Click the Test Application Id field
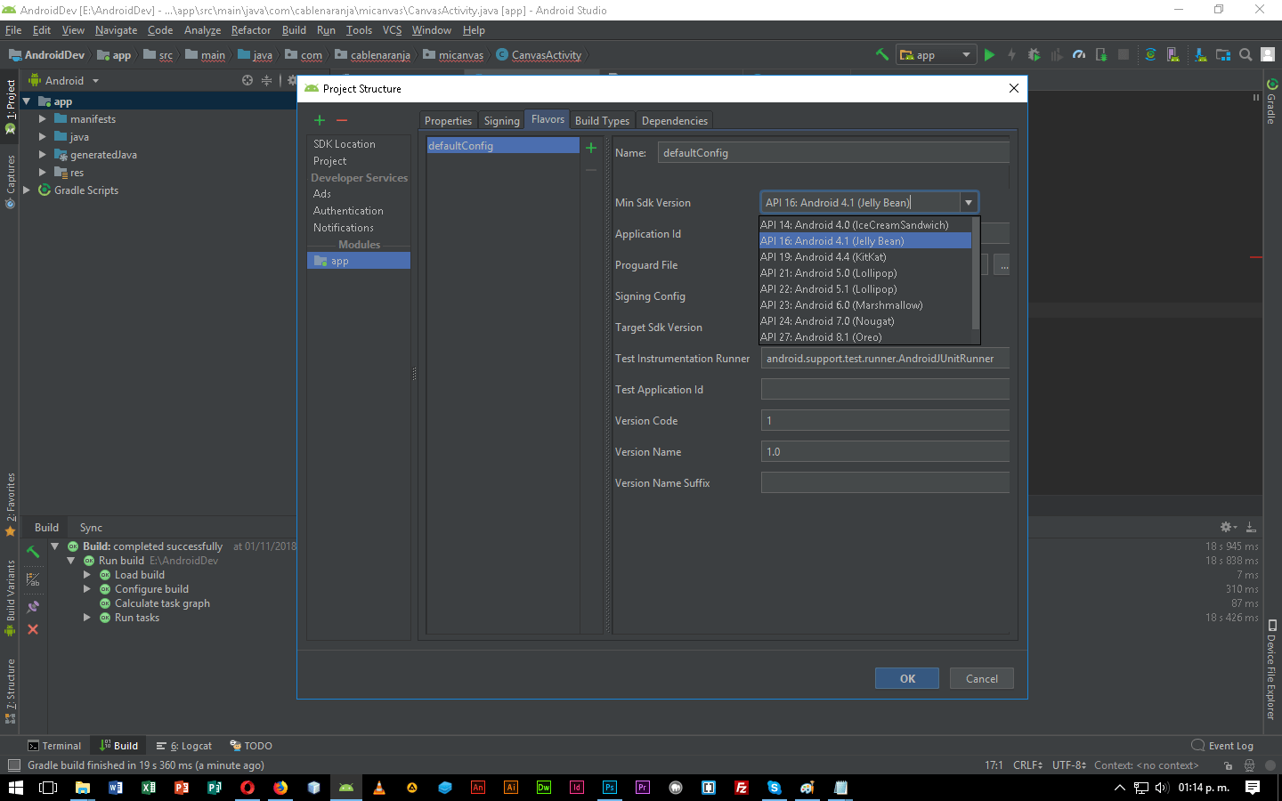1282x801 pixels. pos(885,389)
